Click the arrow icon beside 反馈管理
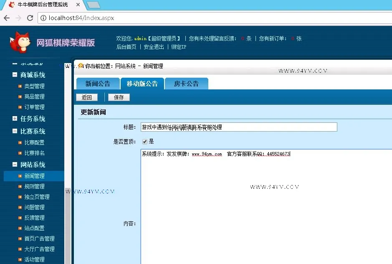This screenshot has height=264, width=392. point(20,218)
